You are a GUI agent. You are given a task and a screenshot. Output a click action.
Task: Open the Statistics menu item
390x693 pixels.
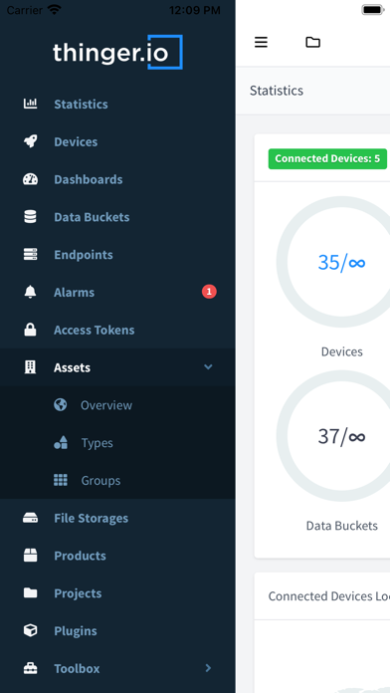coord(81,105)
